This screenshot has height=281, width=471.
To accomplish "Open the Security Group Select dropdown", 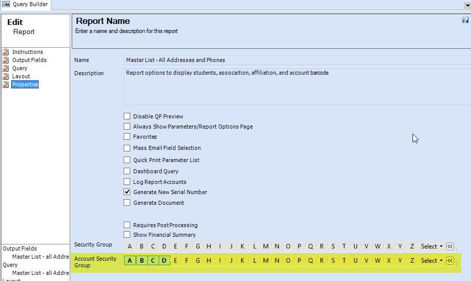I will (x=432, y=246).
